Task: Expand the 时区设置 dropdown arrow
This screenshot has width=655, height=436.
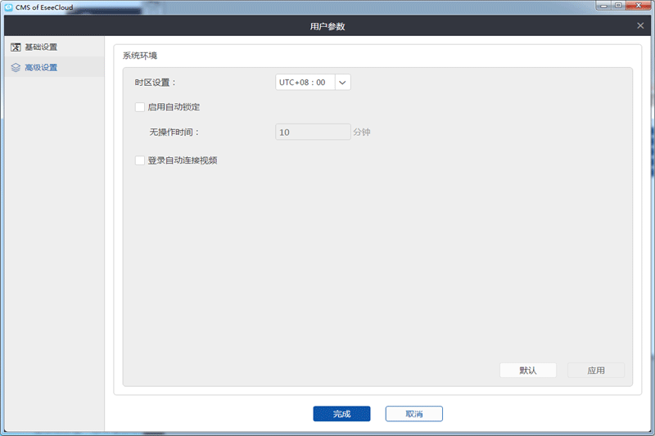Action: (x=342, y=82)
